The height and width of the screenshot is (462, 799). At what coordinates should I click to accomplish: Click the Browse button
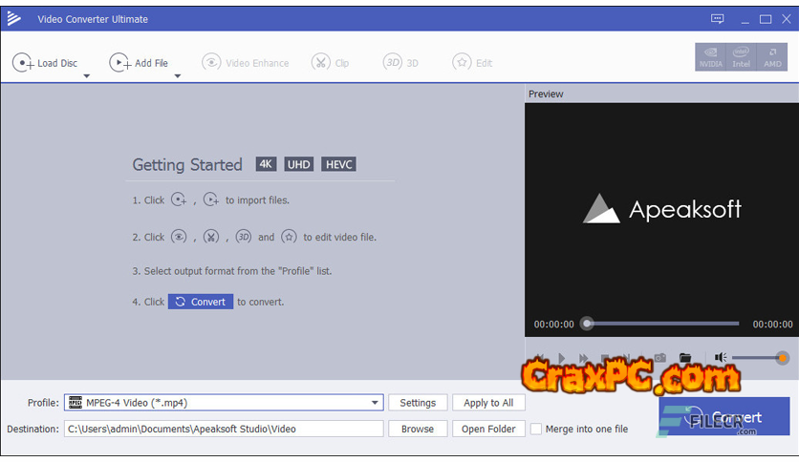[418, 430]
